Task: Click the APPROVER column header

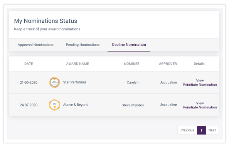Action: pyautogui.click(x=168, y=64)
